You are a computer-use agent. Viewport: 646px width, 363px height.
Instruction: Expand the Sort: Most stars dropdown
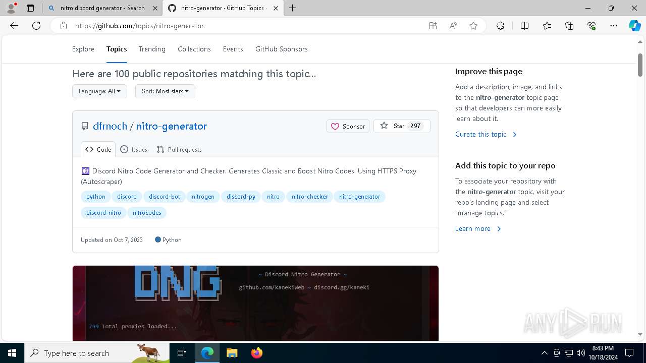(165, 91)
